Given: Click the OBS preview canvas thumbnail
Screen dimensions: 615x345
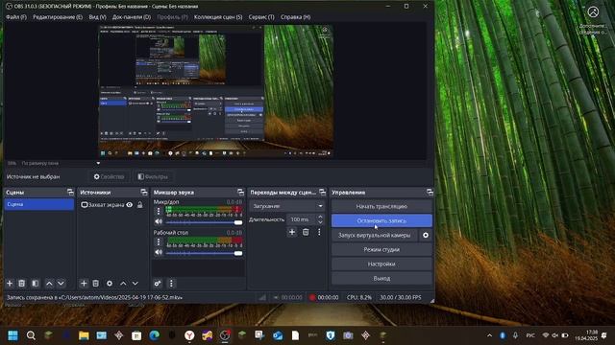Looking at the screenshot, I should [x=216, y=91].
